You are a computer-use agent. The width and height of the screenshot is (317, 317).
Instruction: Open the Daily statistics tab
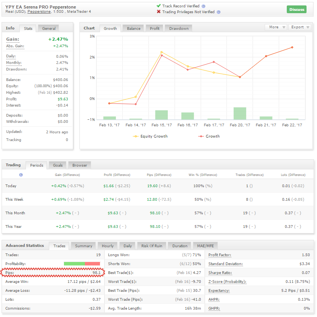127,246
